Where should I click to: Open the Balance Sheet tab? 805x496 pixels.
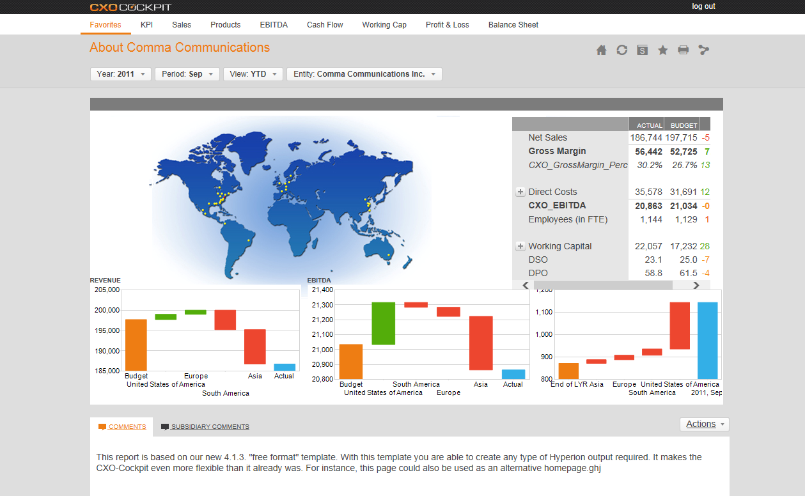[513, 25]
